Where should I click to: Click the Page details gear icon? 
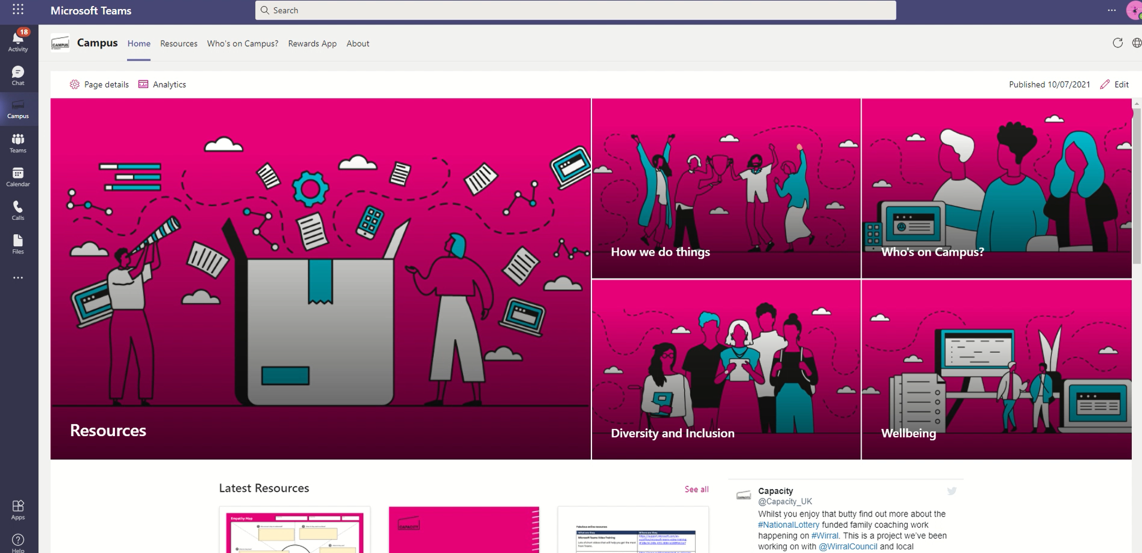coord(74,84)
